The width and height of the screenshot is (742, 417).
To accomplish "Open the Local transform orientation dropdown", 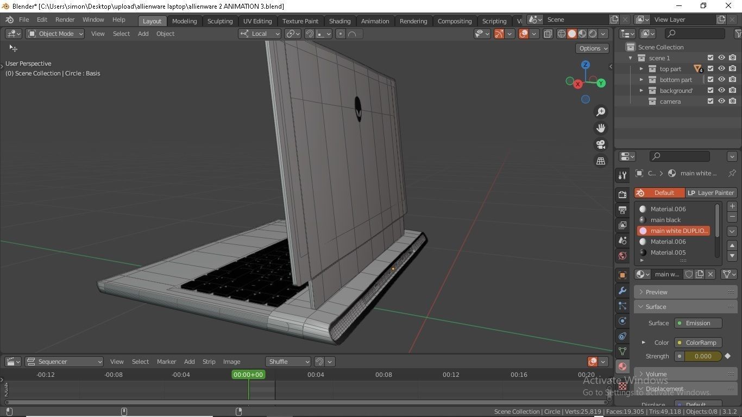I will tap(260, 34).
